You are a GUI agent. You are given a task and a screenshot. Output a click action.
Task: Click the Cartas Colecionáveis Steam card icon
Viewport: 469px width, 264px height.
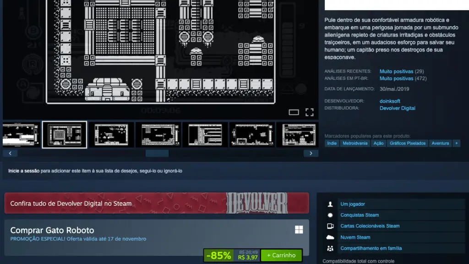pyautogui.click(x=331, y=225)
